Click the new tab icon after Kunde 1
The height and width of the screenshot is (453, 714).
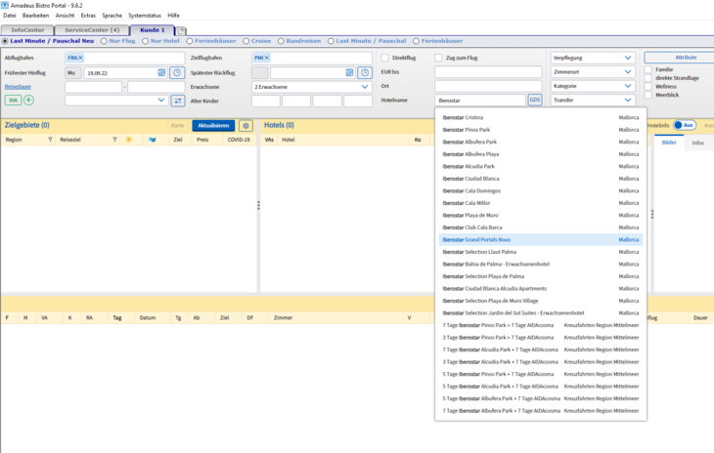pos(181,30)
